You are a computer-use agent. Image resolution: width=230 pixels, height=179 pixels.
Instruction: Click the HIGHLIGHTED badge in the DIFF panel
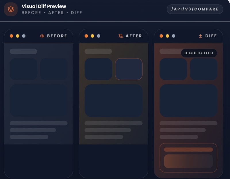[x=199, y=53]
